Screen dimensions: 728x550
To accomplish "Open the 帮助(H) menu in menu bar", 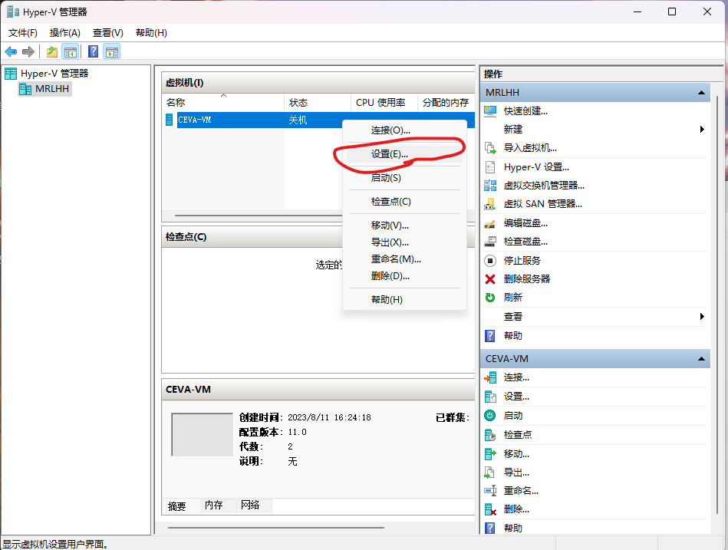I will point(151,33).
